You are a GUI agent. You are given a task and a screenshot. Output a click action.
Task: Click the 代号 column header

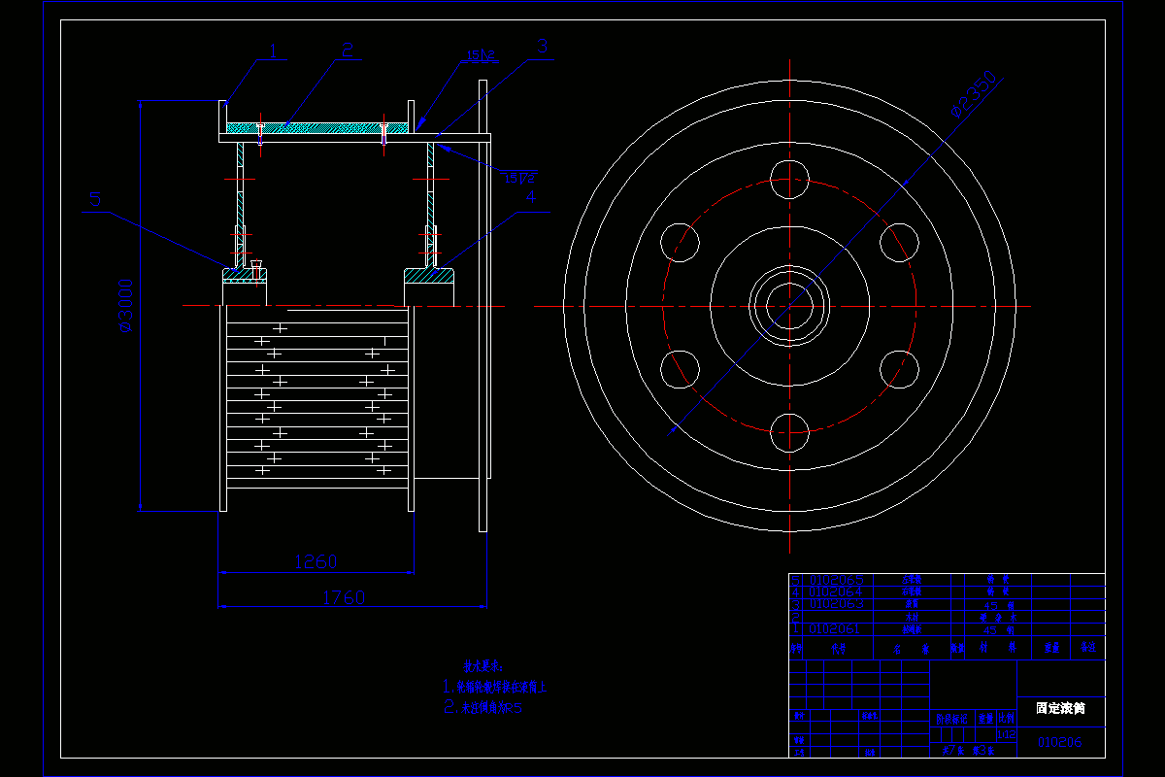tap(839, 647)
